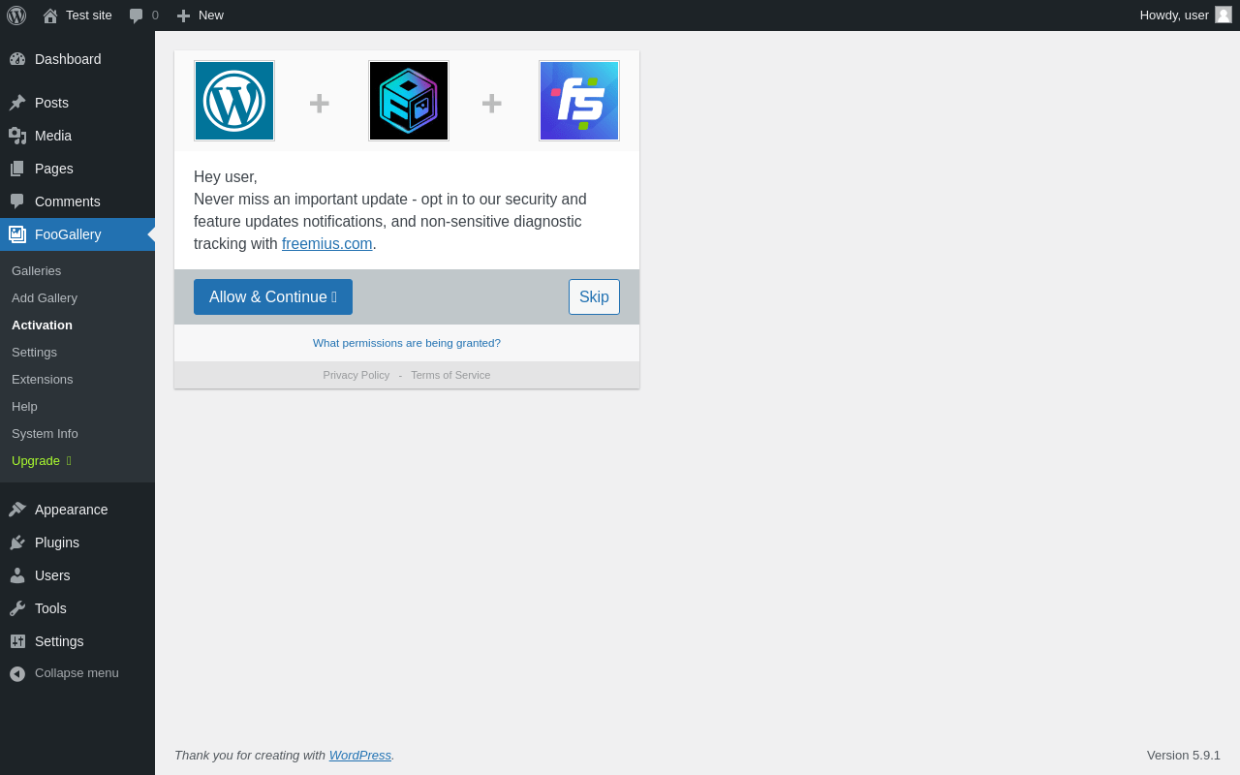Click the Appearance paintbrush icon
This screenshot has width=1240, height=775.
pyautogui.click(x=17, y=510)
